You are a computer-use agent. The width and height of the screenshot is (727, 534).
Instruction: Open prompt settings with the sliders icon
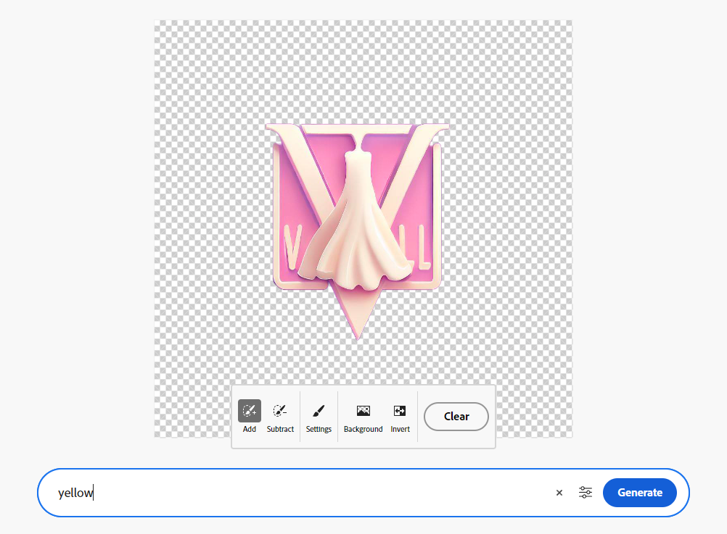(586, 493)
